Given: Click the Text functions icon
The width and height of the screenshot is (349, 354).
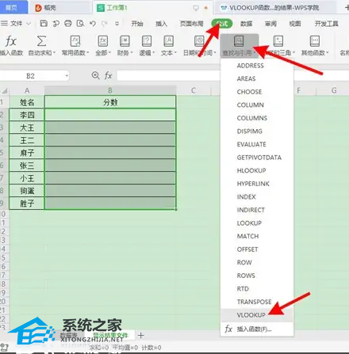Looking at the screenshot, I should (x=168, y=41).
